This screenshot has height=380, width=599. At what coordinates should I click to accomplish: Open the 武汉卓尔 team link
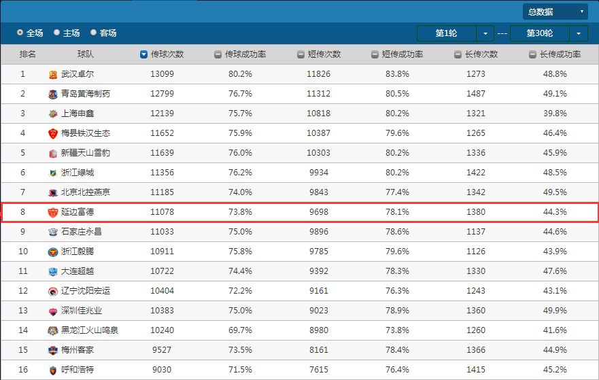78,74
